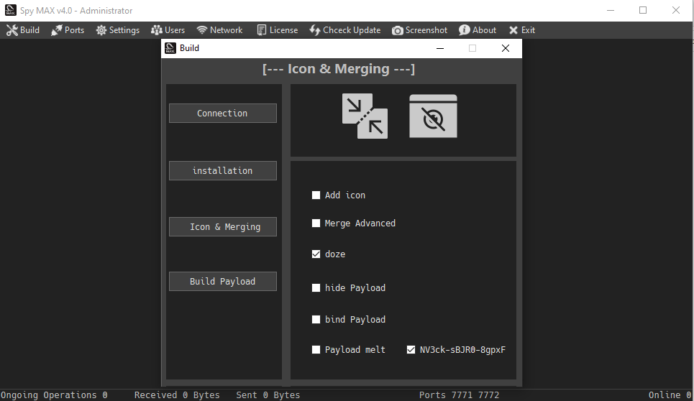Open the Users menu
The width and height of the screenshot is (694, 401).
coord(168,30)
